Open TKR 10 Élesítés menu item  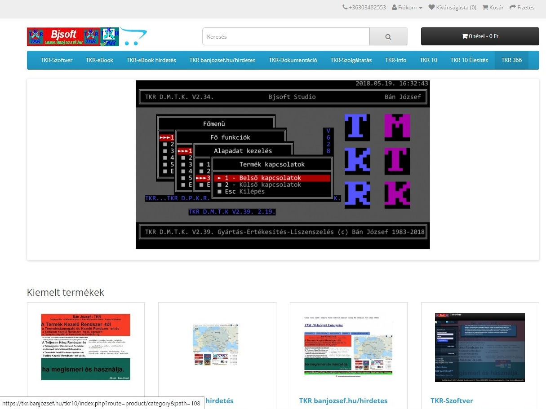pyautogui.click(x=469, y=60)
